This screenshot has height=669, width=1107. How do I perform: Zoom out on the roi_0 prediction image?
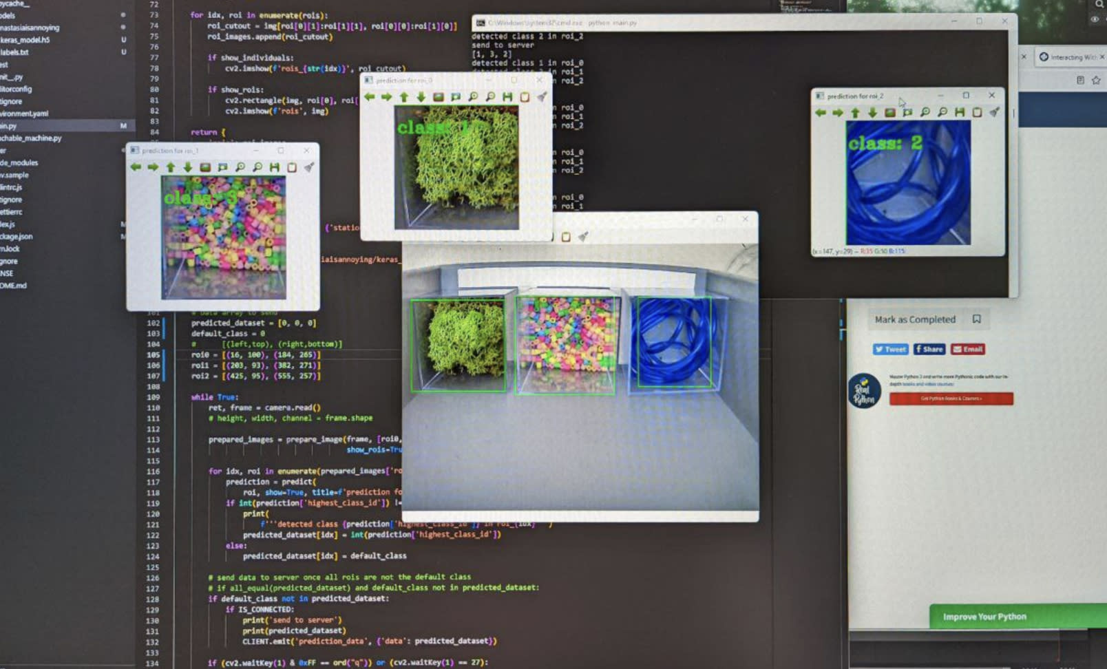[x=490, y=97]
